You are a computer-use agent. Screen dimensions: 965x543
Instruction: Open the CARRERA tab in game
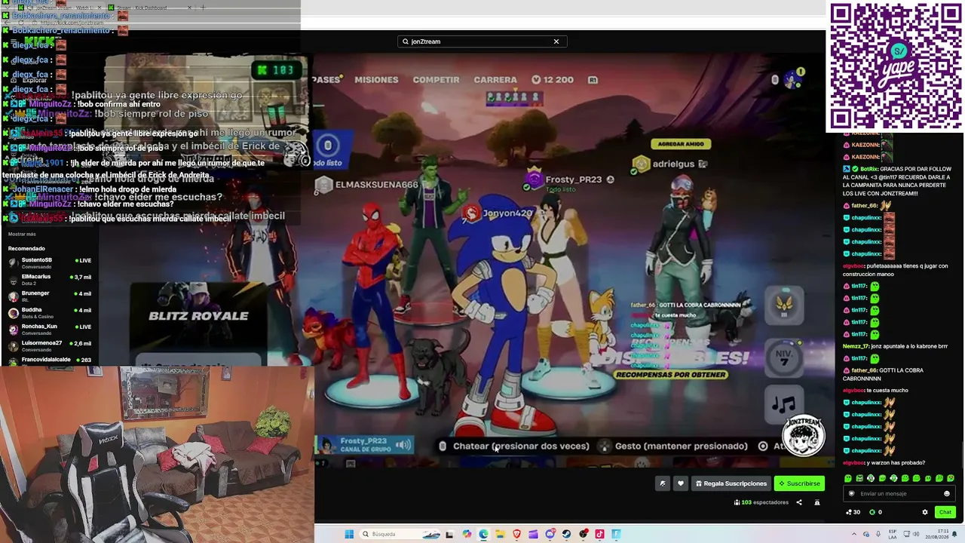tap(495, 80)
